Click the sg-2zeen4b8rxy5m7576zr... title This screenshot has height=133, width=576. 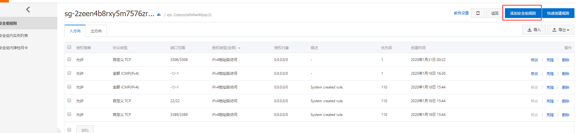[x=109, y=14]
